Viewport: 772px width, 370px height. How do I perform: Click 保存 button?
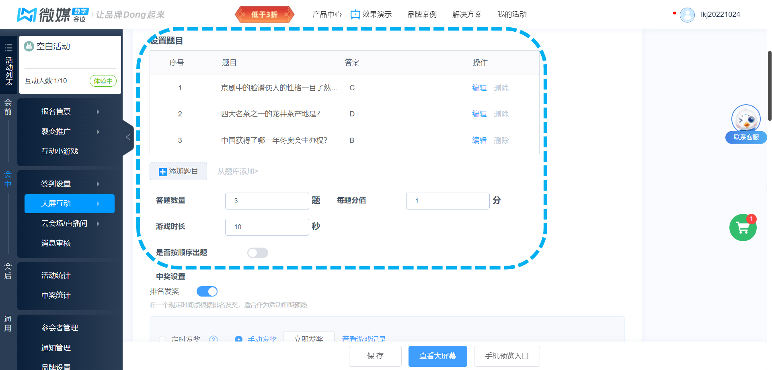(x=375, y=356)
